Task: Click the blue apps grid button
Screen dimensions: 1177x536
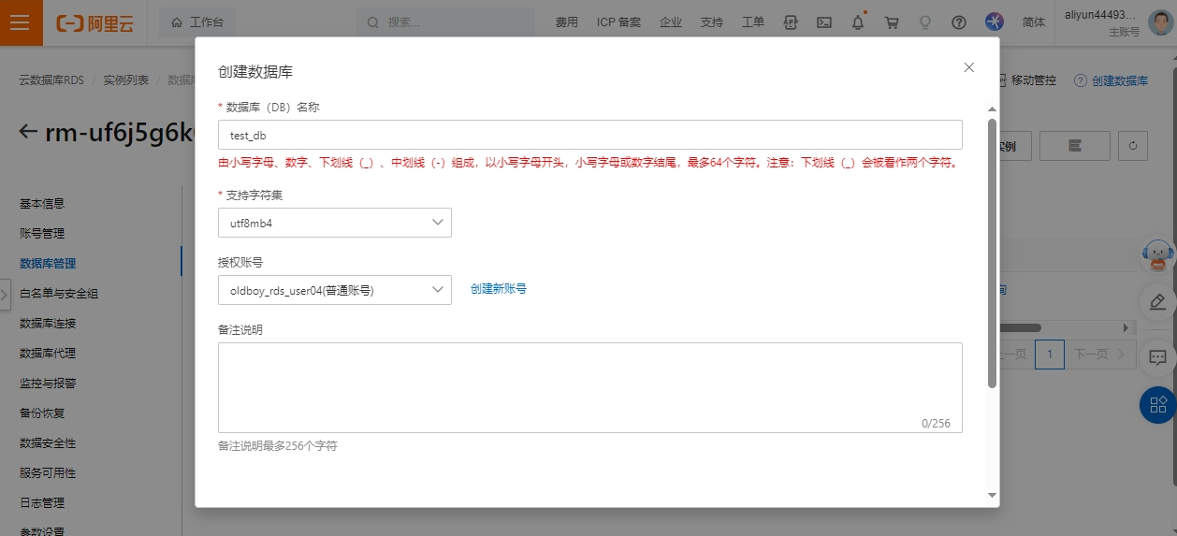Action: point(1157,404)
